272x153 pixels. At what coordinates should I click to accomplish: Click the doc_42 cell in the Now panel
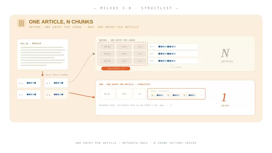[x=107, y=94]
